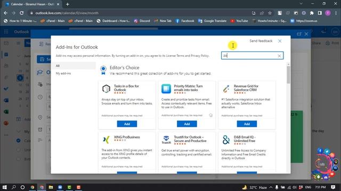This screenshot has height=191, width=341.
Task: Open the browser extensions puzzle icon
Action: 312,13
